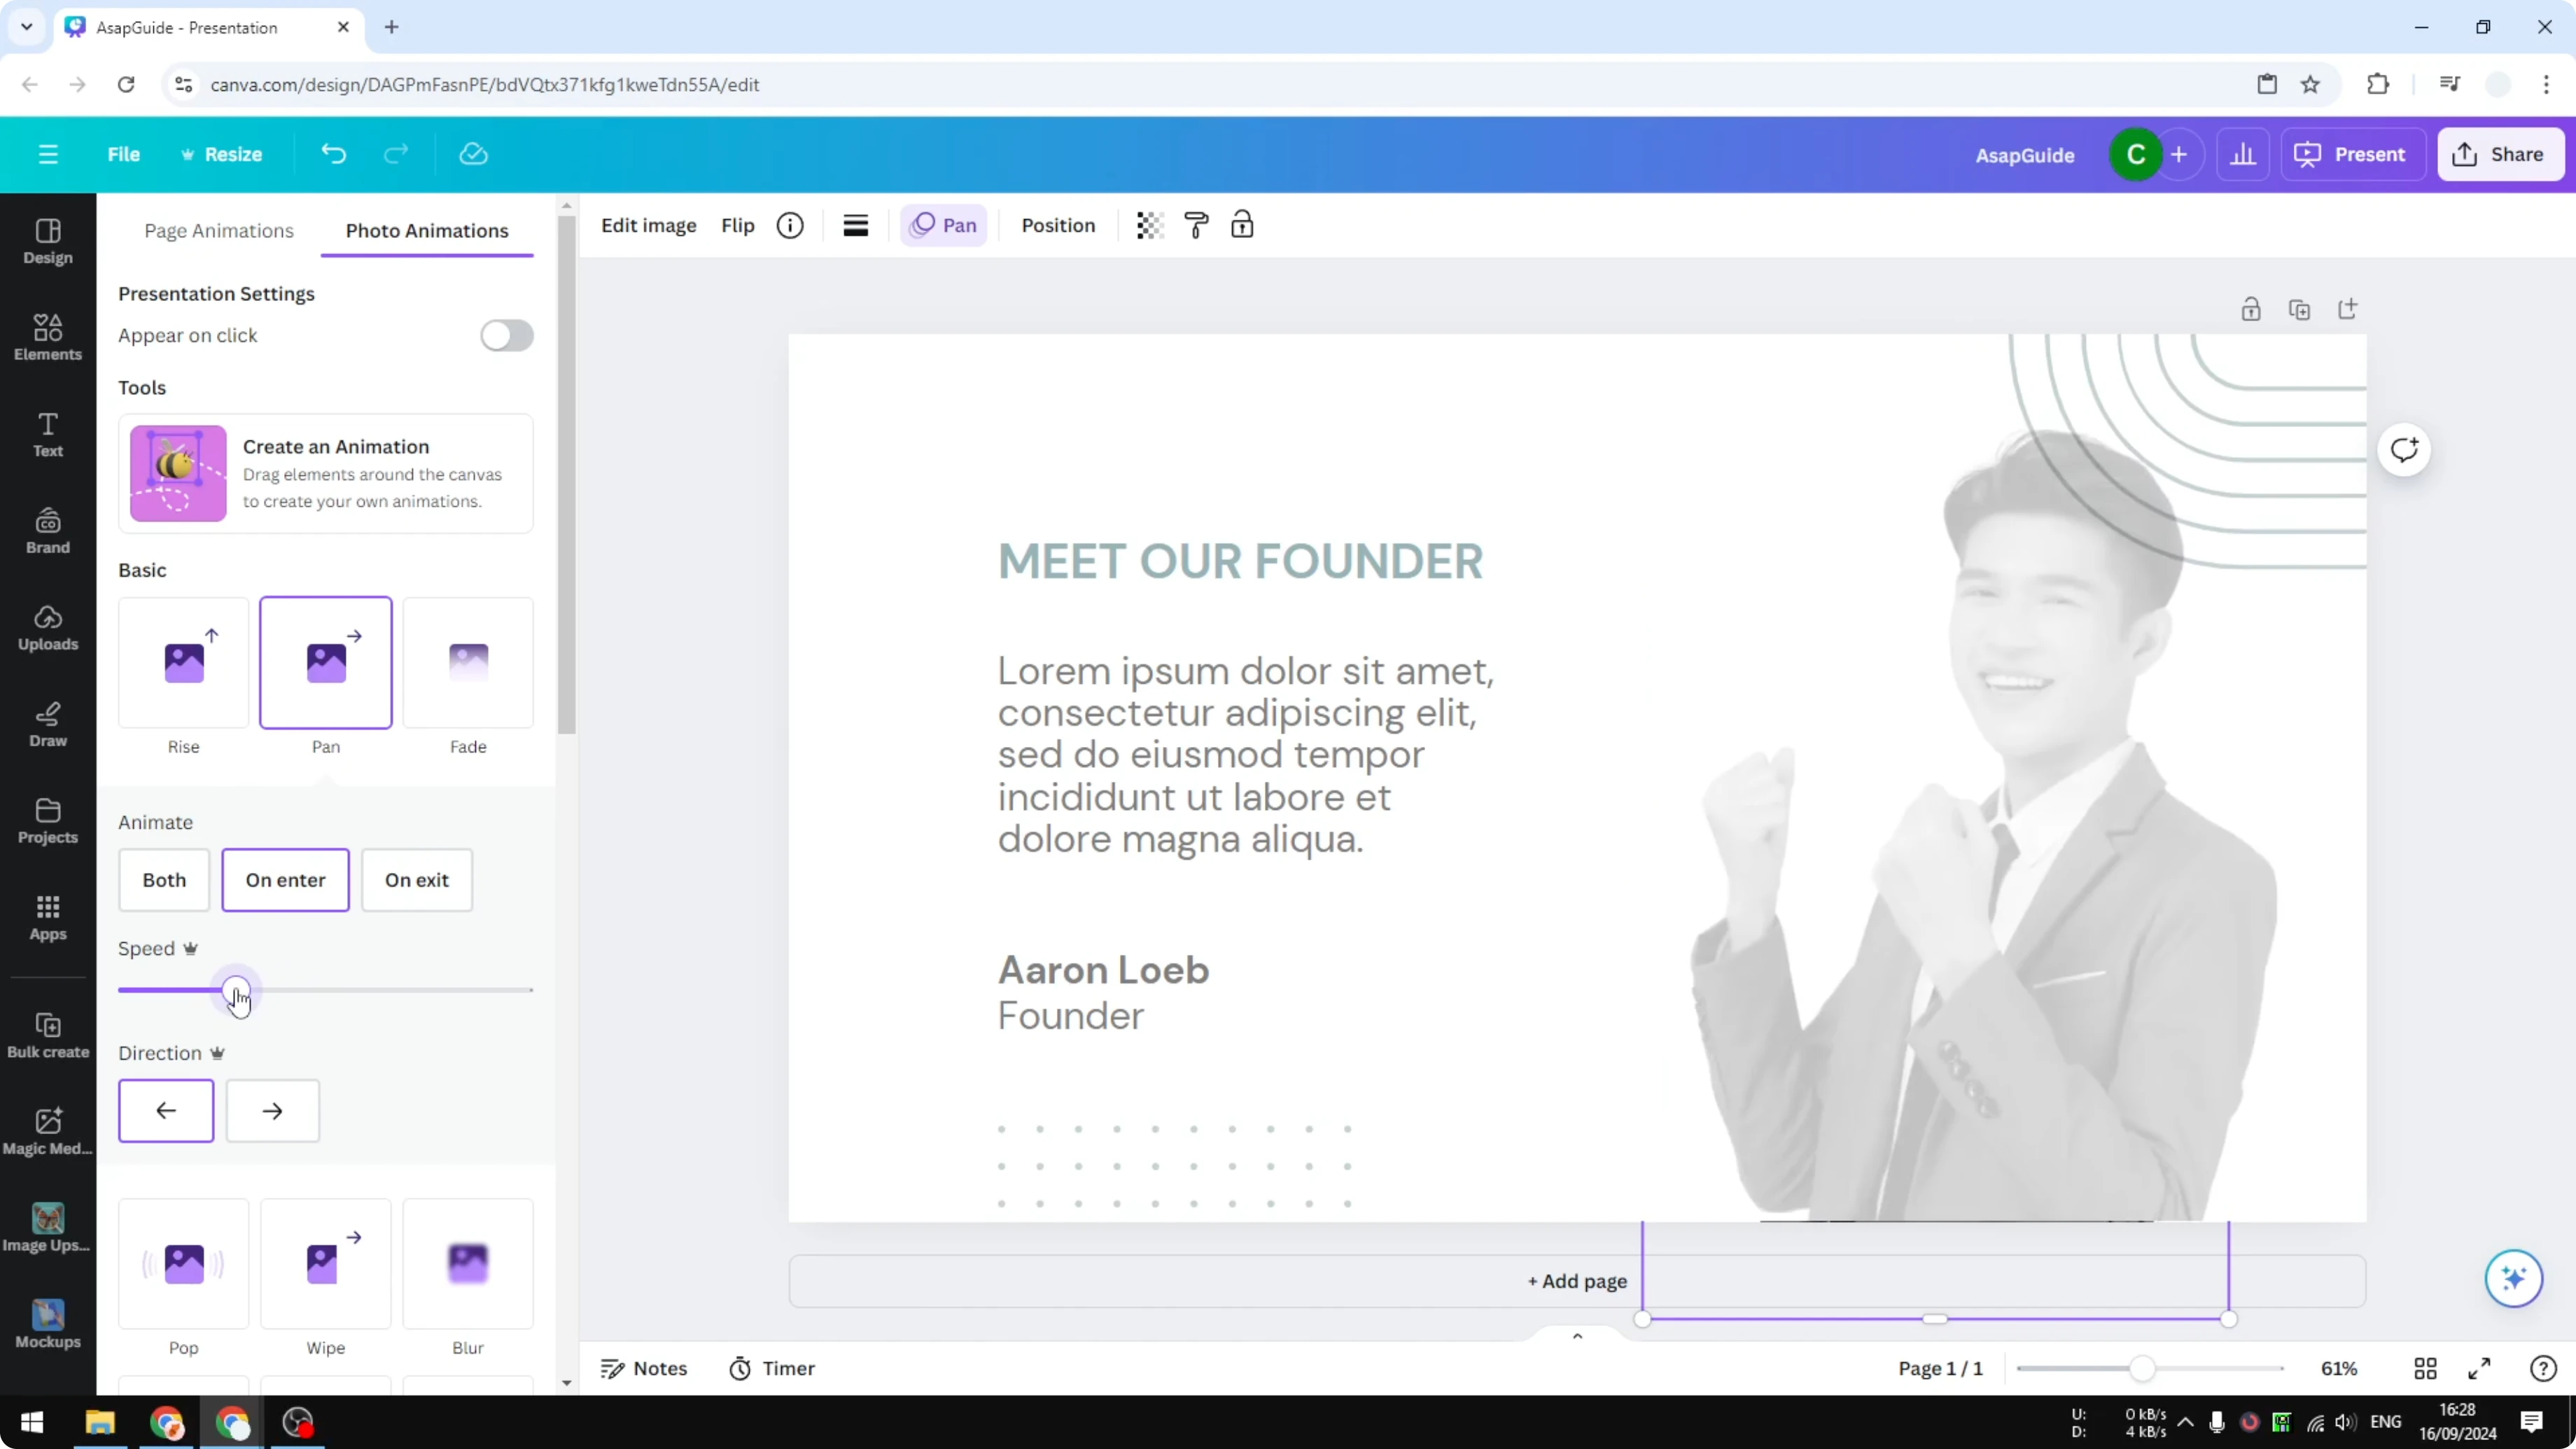Click the redo arrow icon
This screenshot has height=1449, width=2576.
[x=396, y=154]
